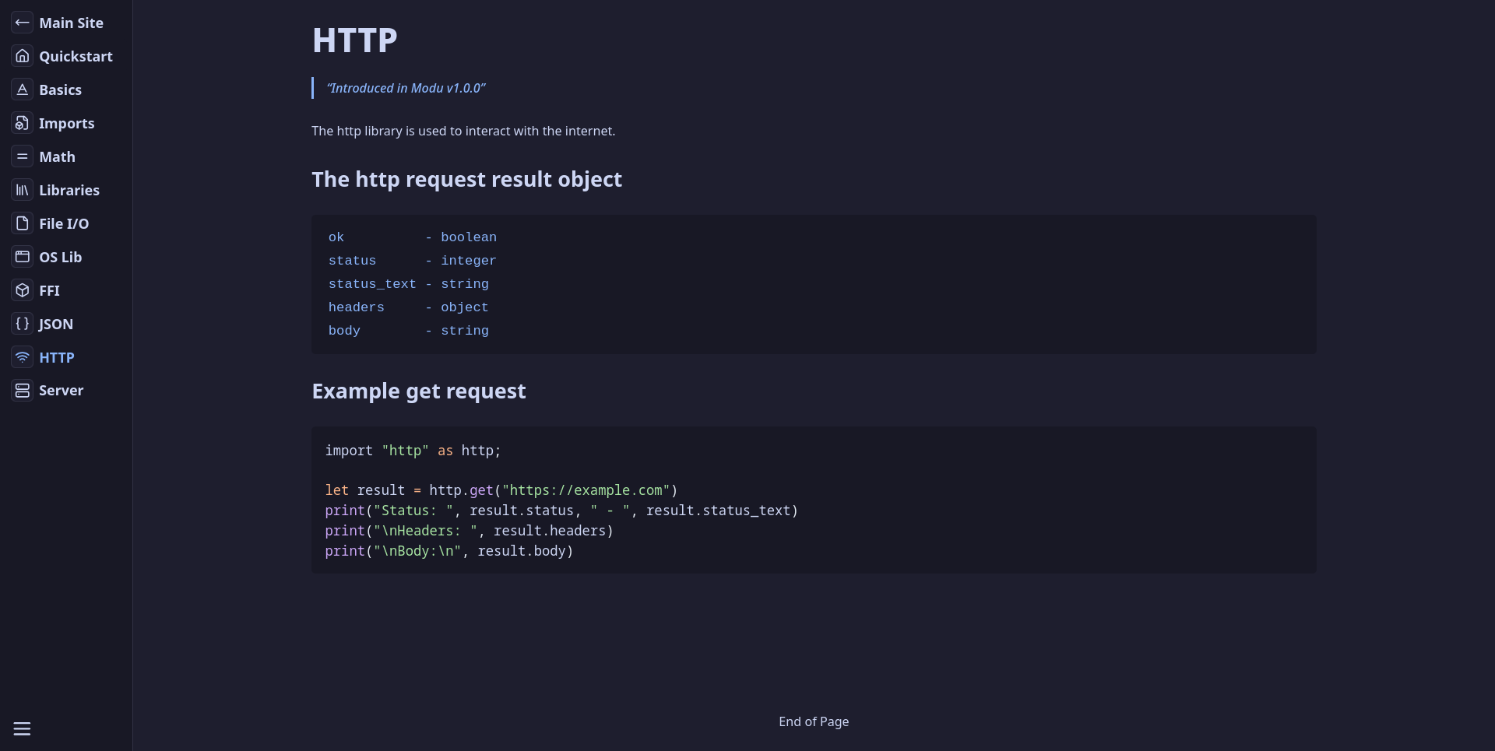The height and width of the screenshot is (751, 1495).
Task: Return to Main Site link
Action: [71, 23]
